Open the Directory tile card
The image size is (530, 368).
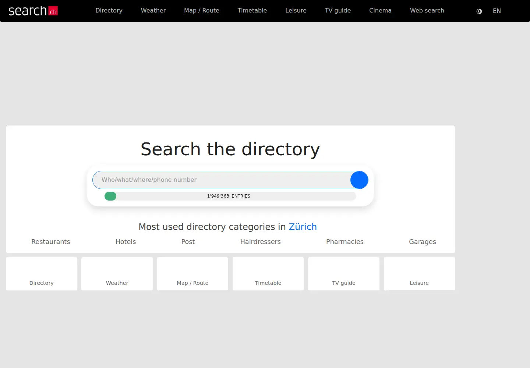click(42, 274)
